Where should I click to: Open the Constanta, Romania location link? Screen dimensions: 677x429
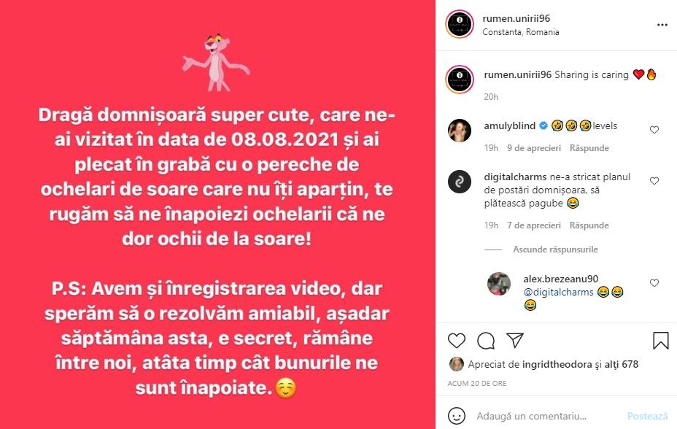(521, 32)
